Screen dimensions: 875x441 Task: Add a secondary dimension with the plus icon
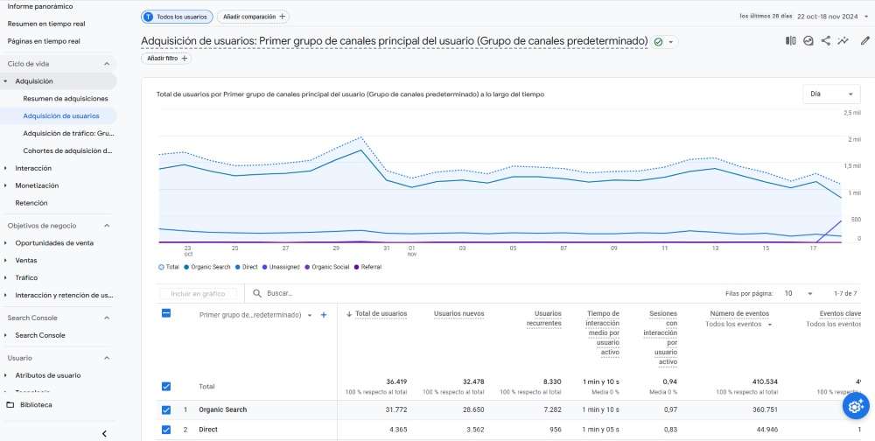323,315
